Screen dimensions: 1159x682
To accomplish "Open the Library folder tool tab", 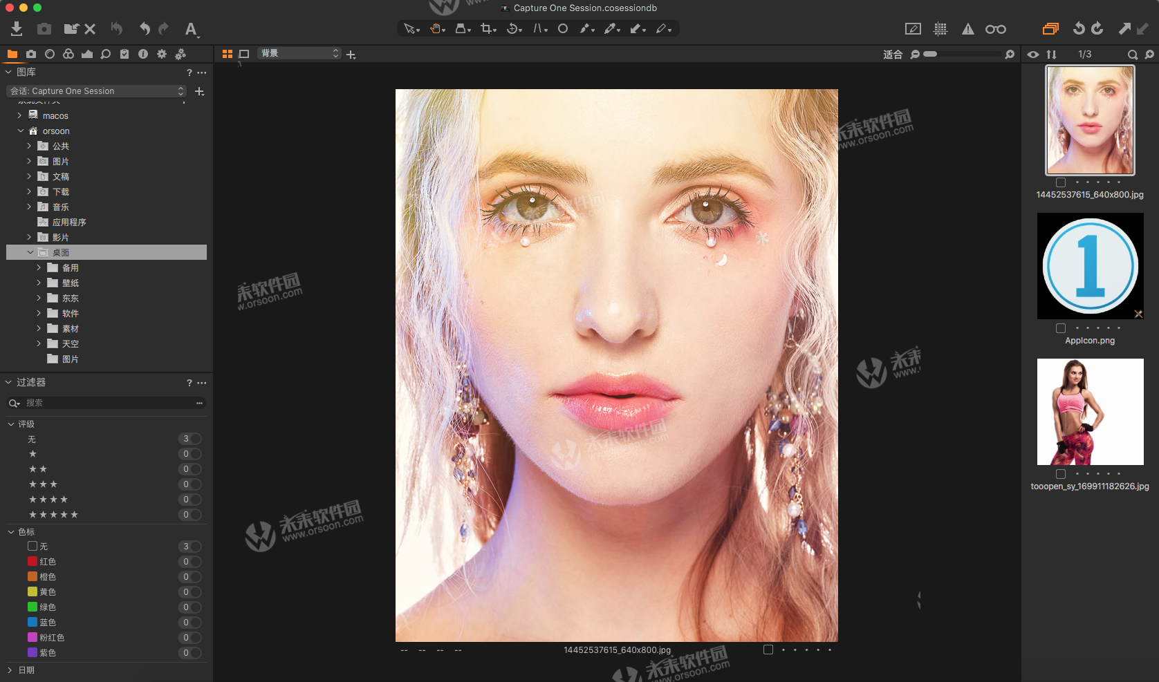I will 12,54.
